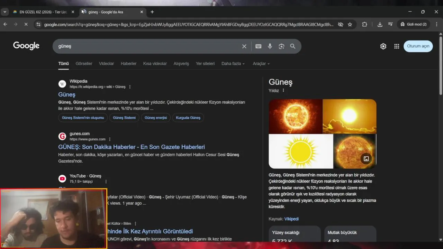
Task: Select the Tümü results tab
Action: (63, 64)
